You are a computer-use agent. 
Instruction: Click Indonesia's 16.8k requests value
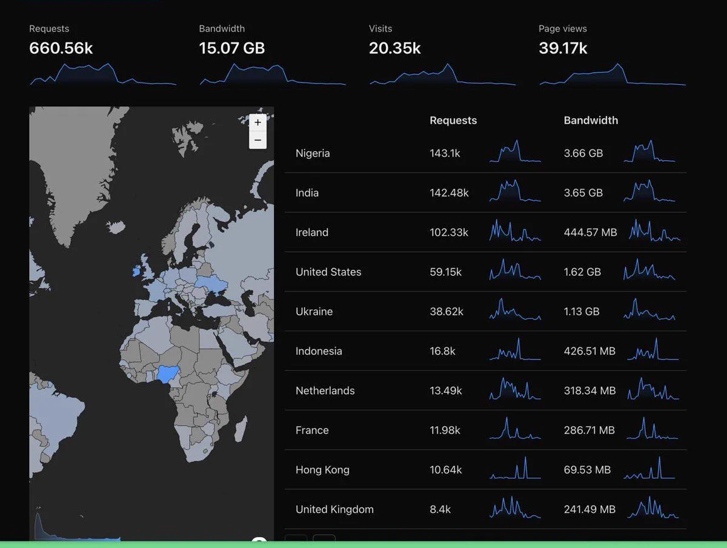pyautogui.click(x=442, y=351)
